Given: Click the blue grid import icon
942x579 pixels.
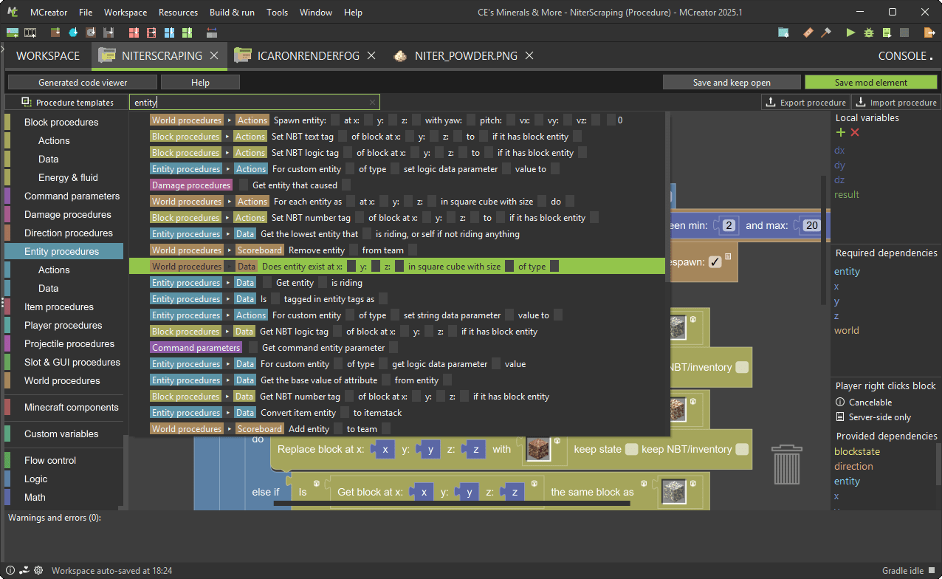Looking at the screenshot, I should pos(169,32).
